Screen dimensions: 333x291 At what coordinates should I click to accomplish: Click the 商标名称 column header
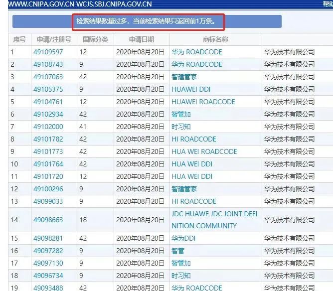pyautogui.click(x=215, y=39)
